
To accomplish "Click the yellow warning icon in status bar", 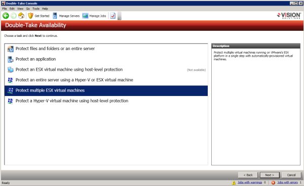I will [x=234, y=182].
